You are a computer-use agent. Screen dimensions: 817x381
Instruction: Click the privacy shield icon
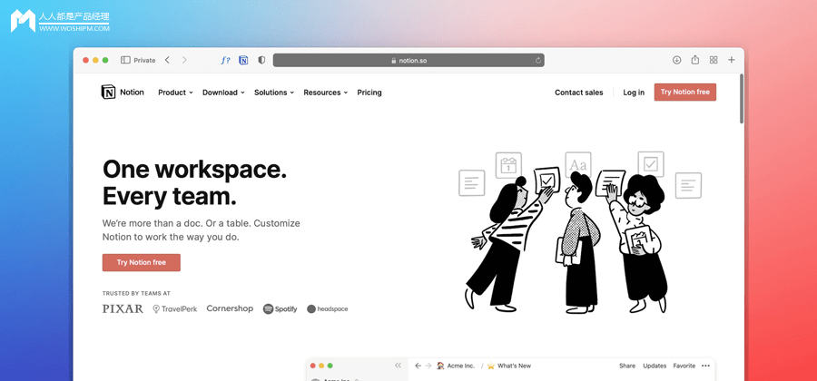click(261, 60)
